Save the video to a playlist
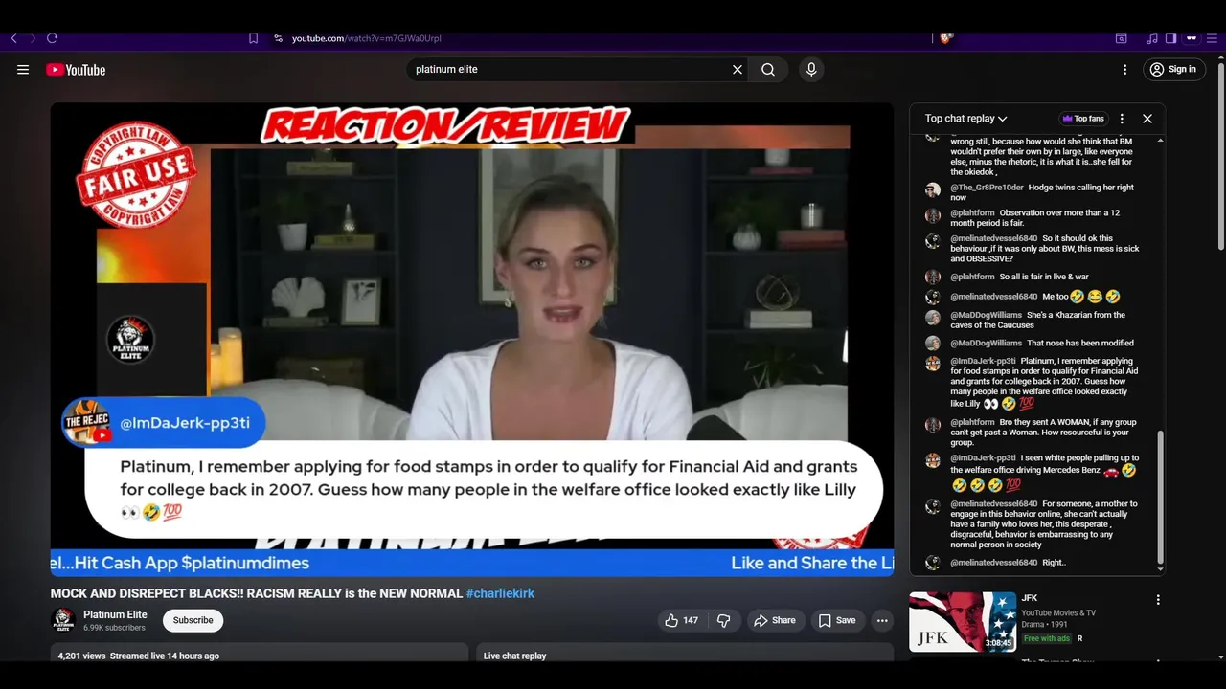 point(836,620)
